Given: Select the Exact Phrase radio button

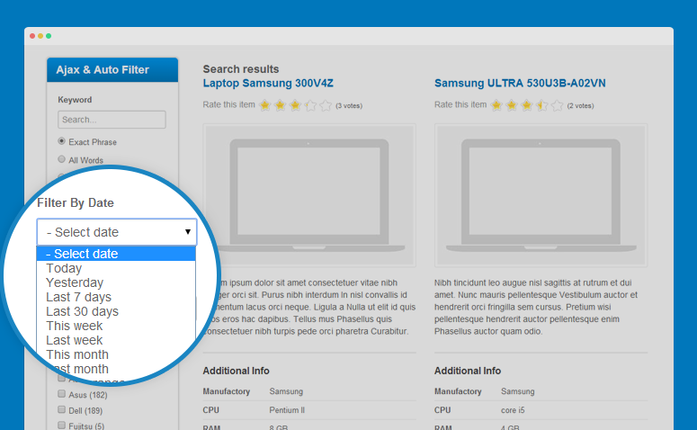Looking at the screenshot, I should 62,141.
